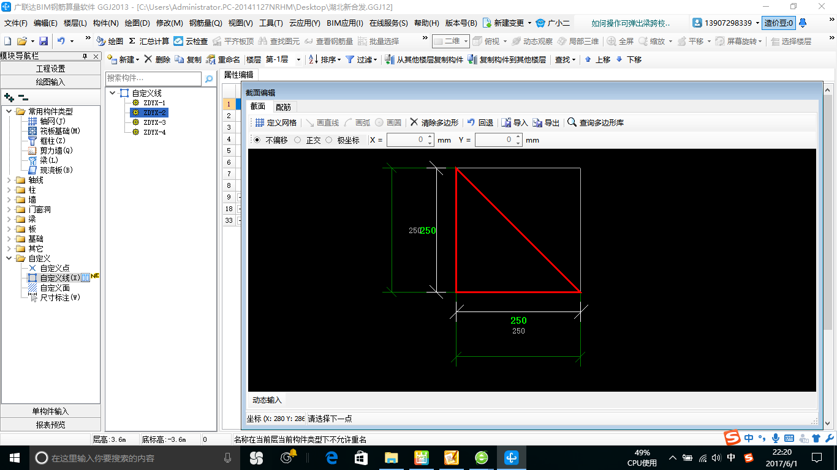Click the save file icon
Image resolution: width=837 pixels, height=470 pixels.
coord(44,41)
